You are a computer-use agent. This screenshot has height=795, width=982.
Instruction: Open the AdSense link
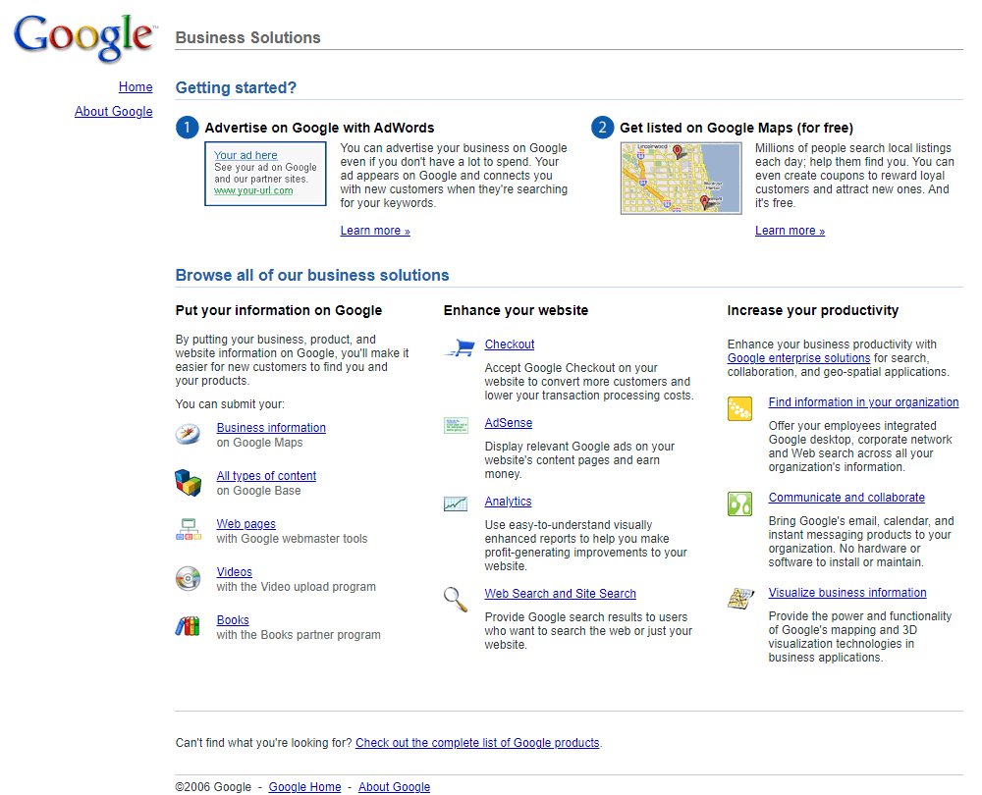(509, 423)
